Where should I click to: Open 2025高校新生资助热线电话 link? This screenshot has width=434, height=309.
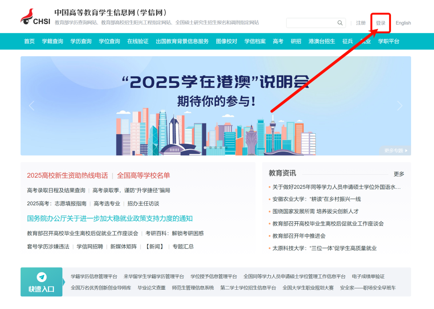click(67, 176)
